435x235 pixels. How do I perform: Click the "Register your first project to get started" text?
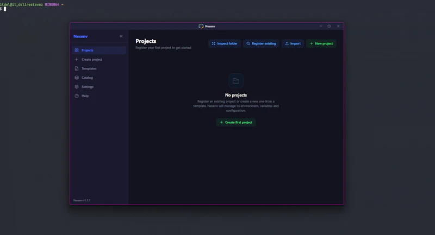click(163, 48)
